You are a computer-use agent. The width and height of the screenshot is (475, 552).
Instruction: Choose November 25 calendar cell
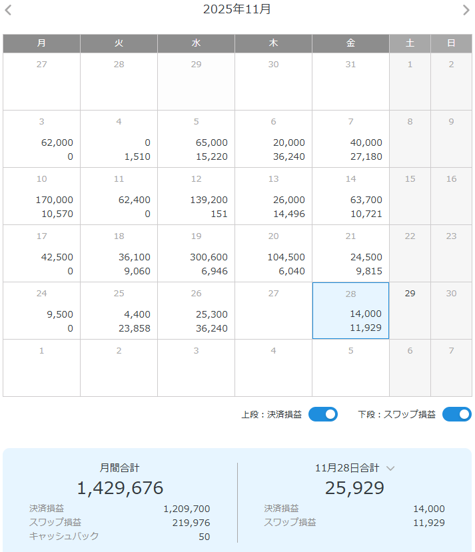click(x=119, y=311)
